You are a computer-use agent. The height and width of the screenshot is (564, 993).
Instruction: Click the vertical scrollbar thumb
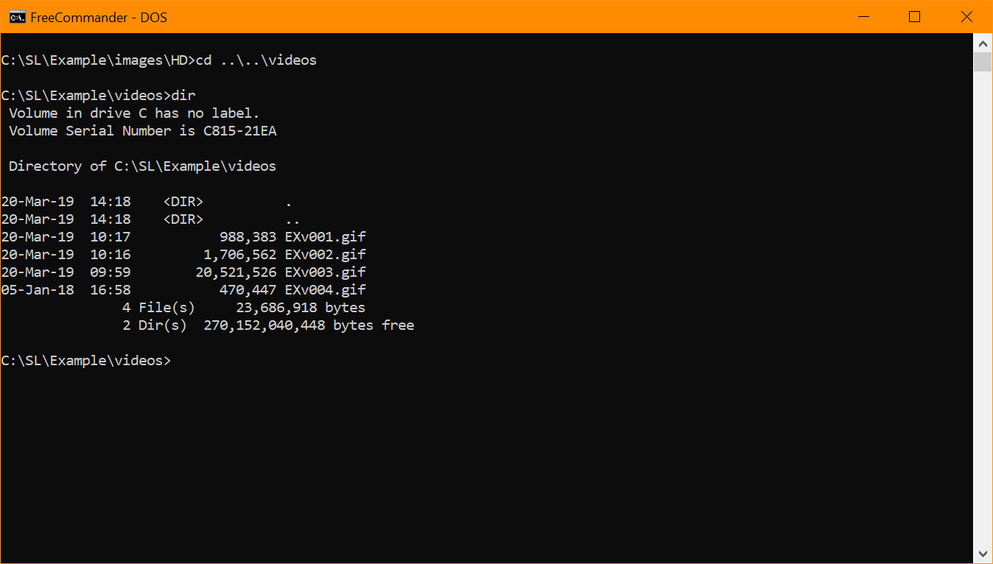point(983,62)
